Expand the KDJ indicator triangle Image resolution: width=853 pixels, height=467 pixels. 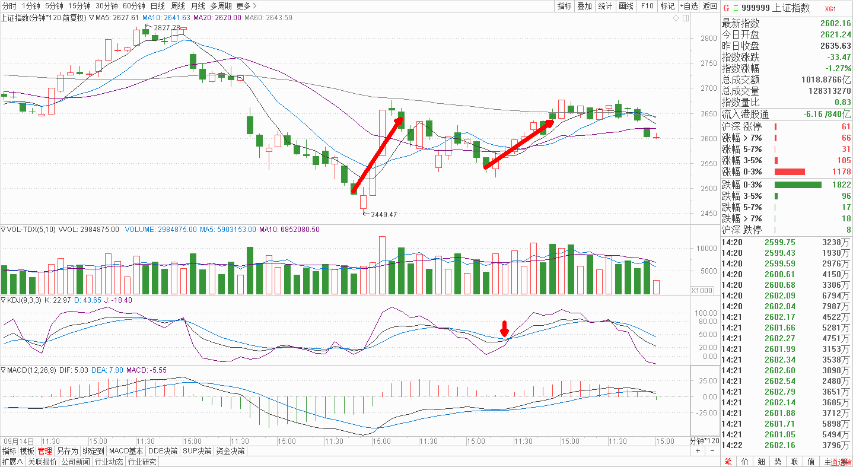click(x=3, y=300)
